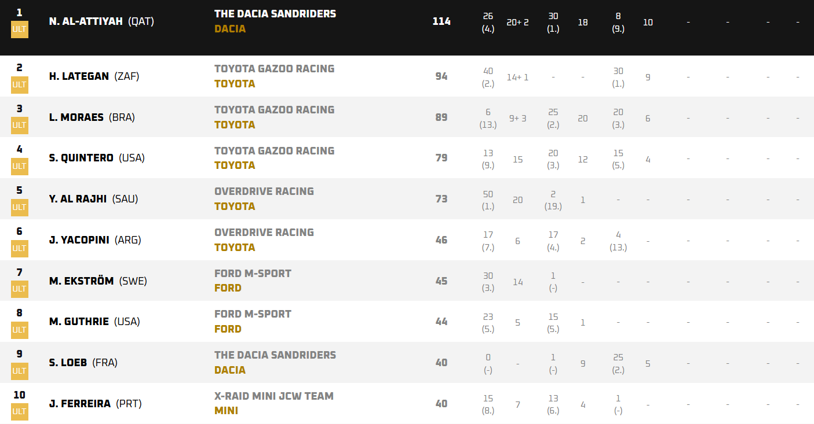The height and width of the screenshot is (424, 814).
Task: Select M. EKSTRÖM driver name
Action: (x=82, y=282)
